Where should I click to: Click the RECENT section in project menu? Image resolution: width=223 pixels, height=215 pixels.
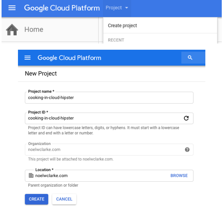point(116,40)
